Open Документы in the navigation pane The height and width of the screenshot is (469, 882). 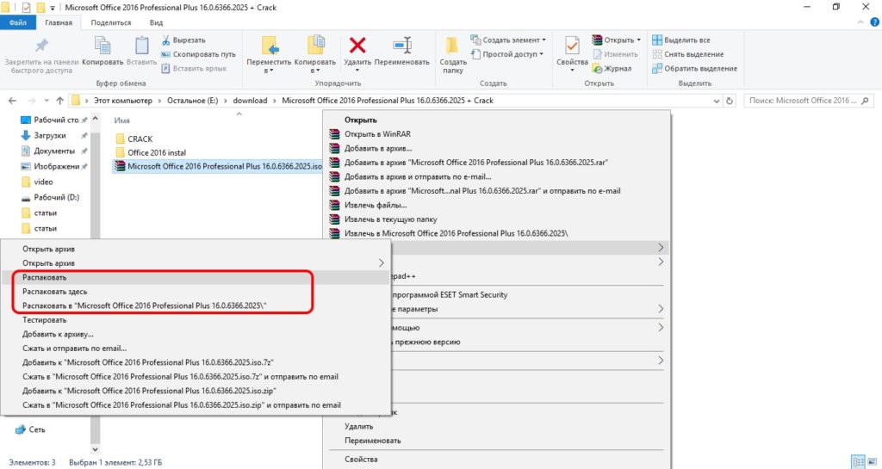tap(53, 151)
